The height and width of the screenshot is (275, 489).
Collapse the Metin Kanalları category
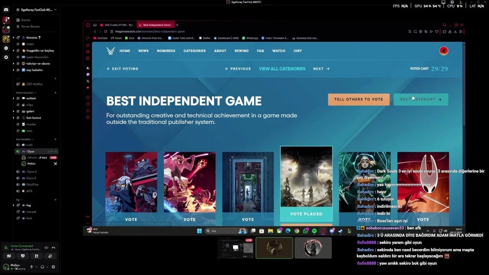[26, 92]
